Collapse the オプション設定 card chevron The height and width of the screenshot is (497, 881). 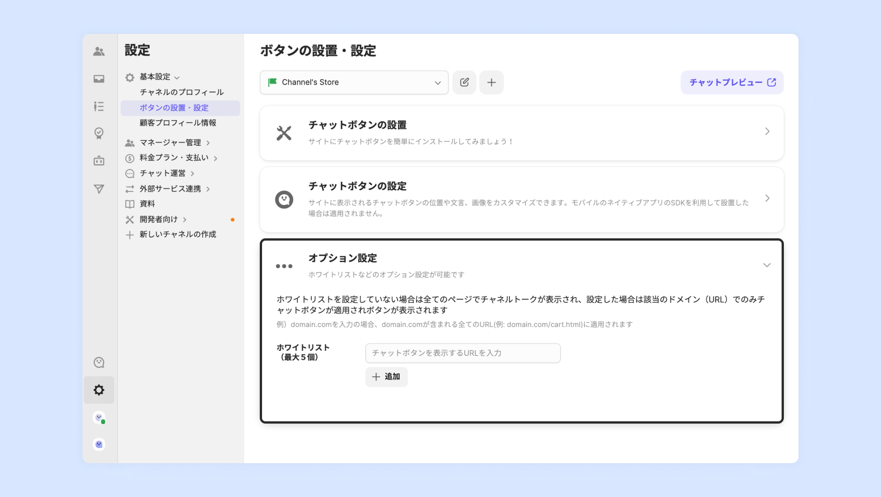(767, 265)
